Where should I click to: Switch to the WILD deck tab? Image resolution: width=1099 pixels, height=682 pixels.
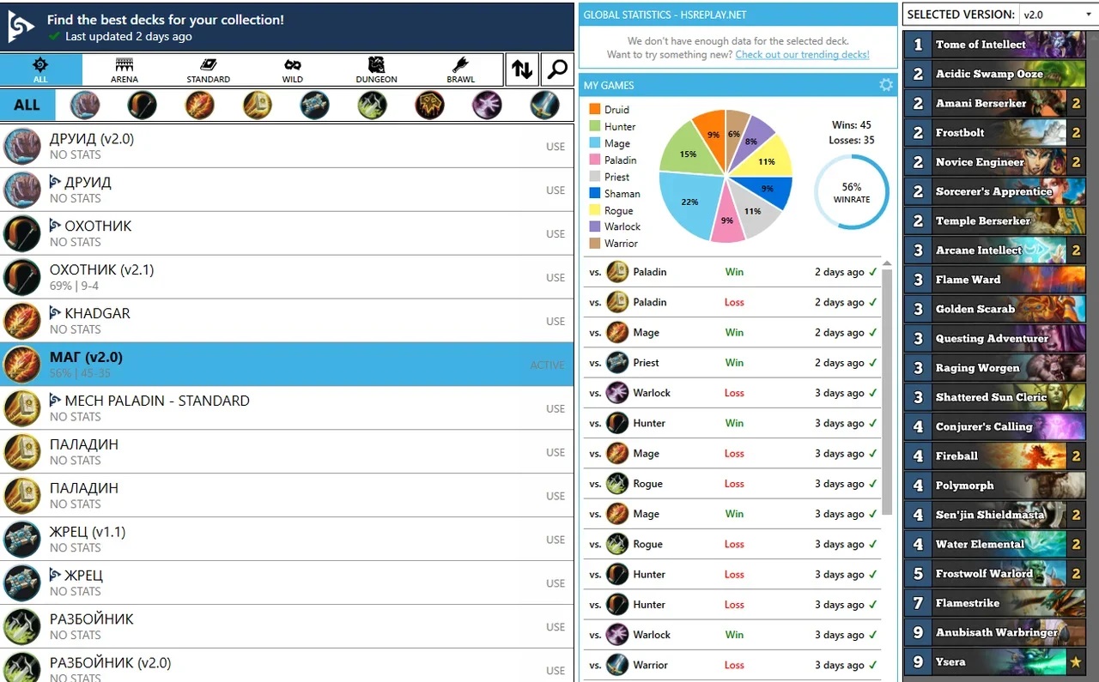[x=293, y=69]
